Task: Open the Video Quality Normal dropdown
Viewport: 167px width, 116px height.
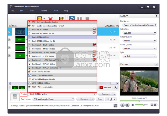Action: [155, 41]
